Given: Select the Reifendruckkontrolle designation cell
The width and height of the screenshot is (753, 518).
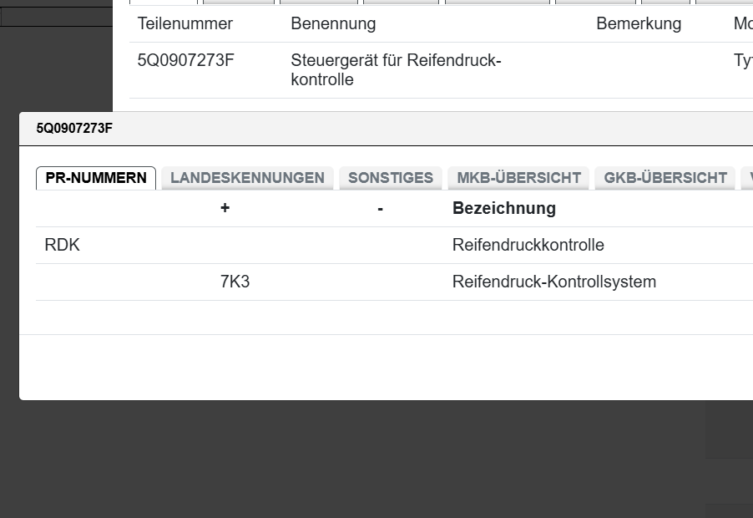Looking at the screenshot, I should pos(528,245).
